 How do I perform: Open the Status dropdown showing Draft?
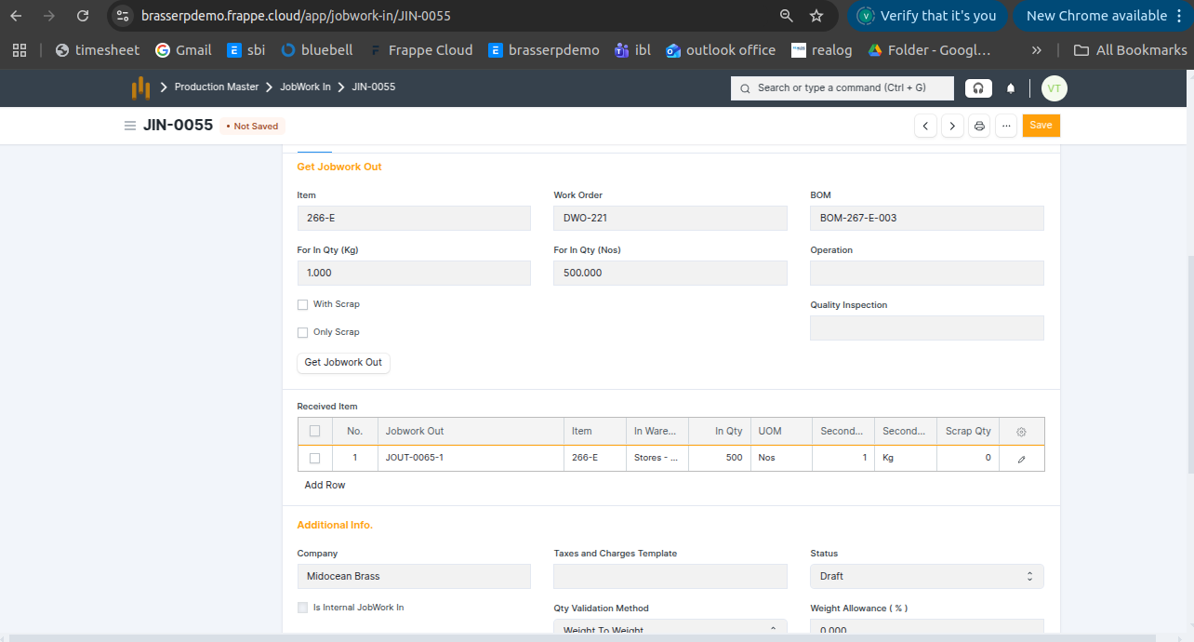point(926,576)
